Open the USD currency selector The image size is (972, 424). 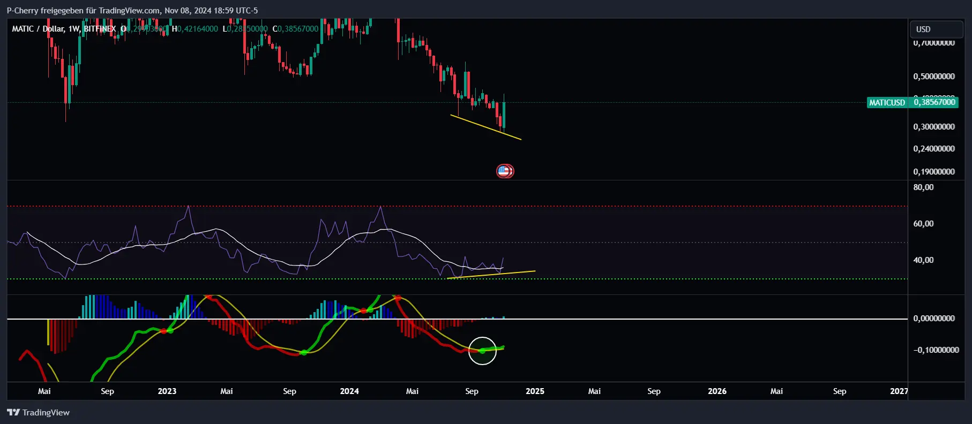point(936,29)
